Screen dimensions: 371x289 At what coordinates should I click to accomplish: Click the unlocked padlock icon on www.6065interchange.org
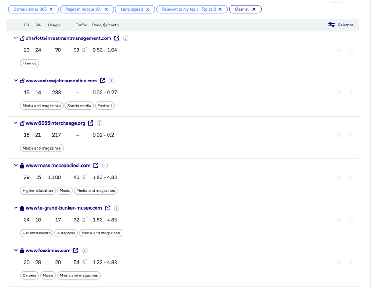pos(21,123)
